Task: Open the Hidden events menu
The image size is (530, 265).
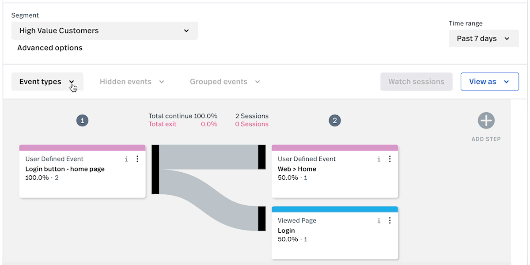Action: [132, 82]
